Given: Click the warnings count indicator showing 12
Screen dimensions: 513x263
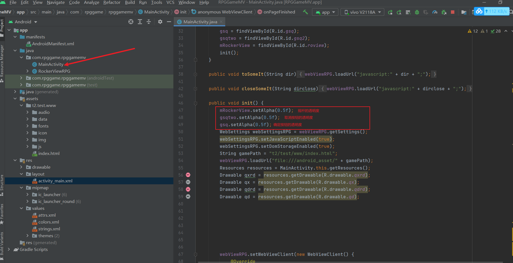Looking at the screenshot, I should point(473,31).
